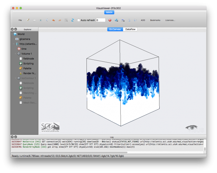Click the Log horizontal scrollbar
Viewport: 217px width, 173px height.
[x=69, y=152]
